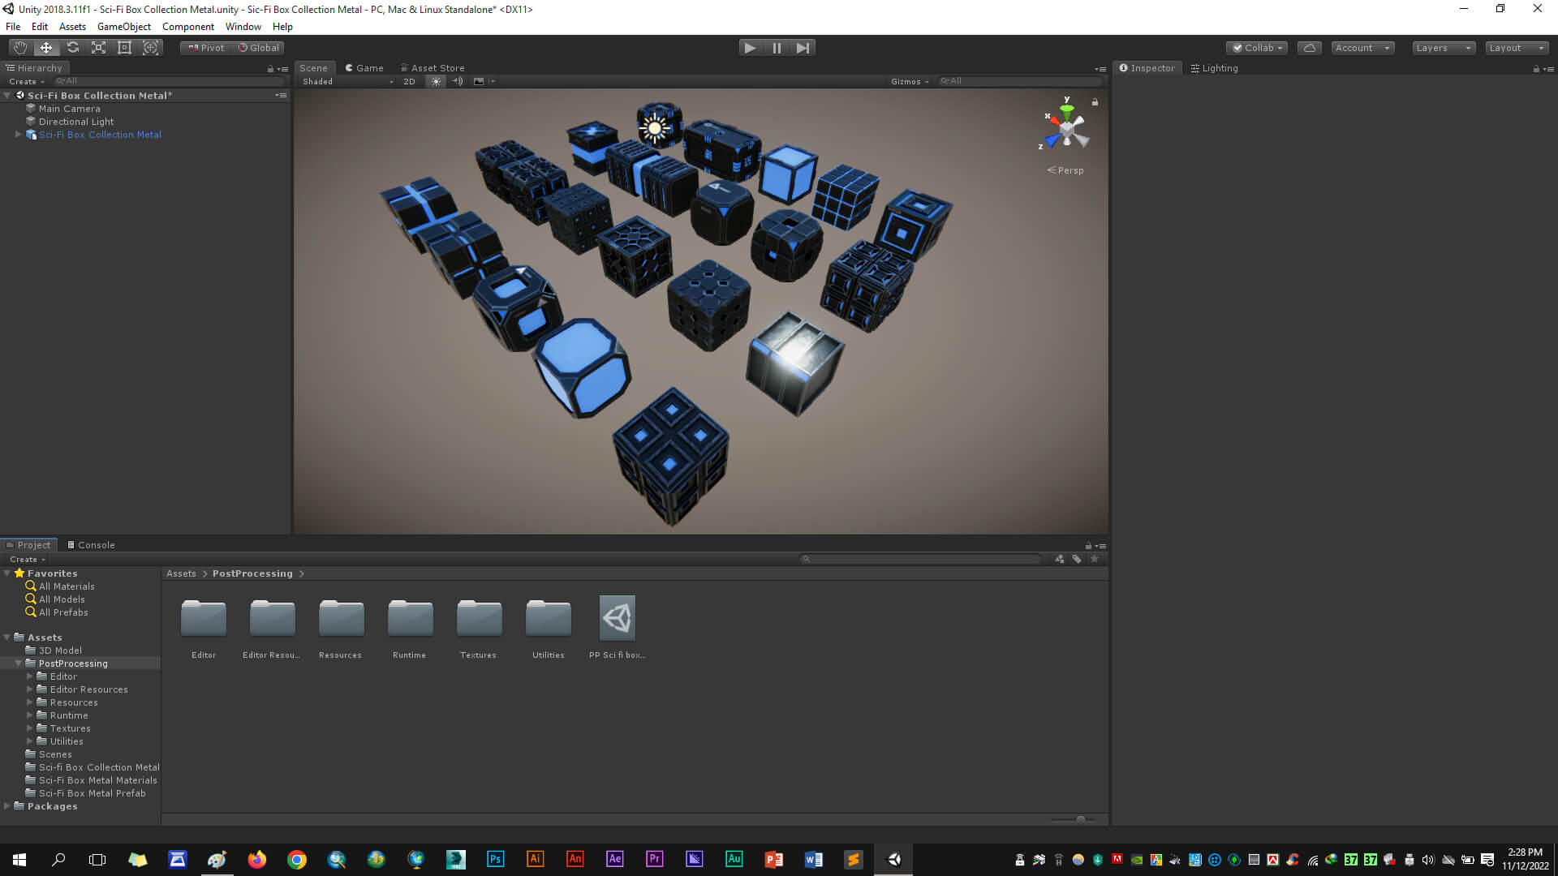Select the PP Sci fi box asset
Screen dimensions: 1558x876
[617, 619]
